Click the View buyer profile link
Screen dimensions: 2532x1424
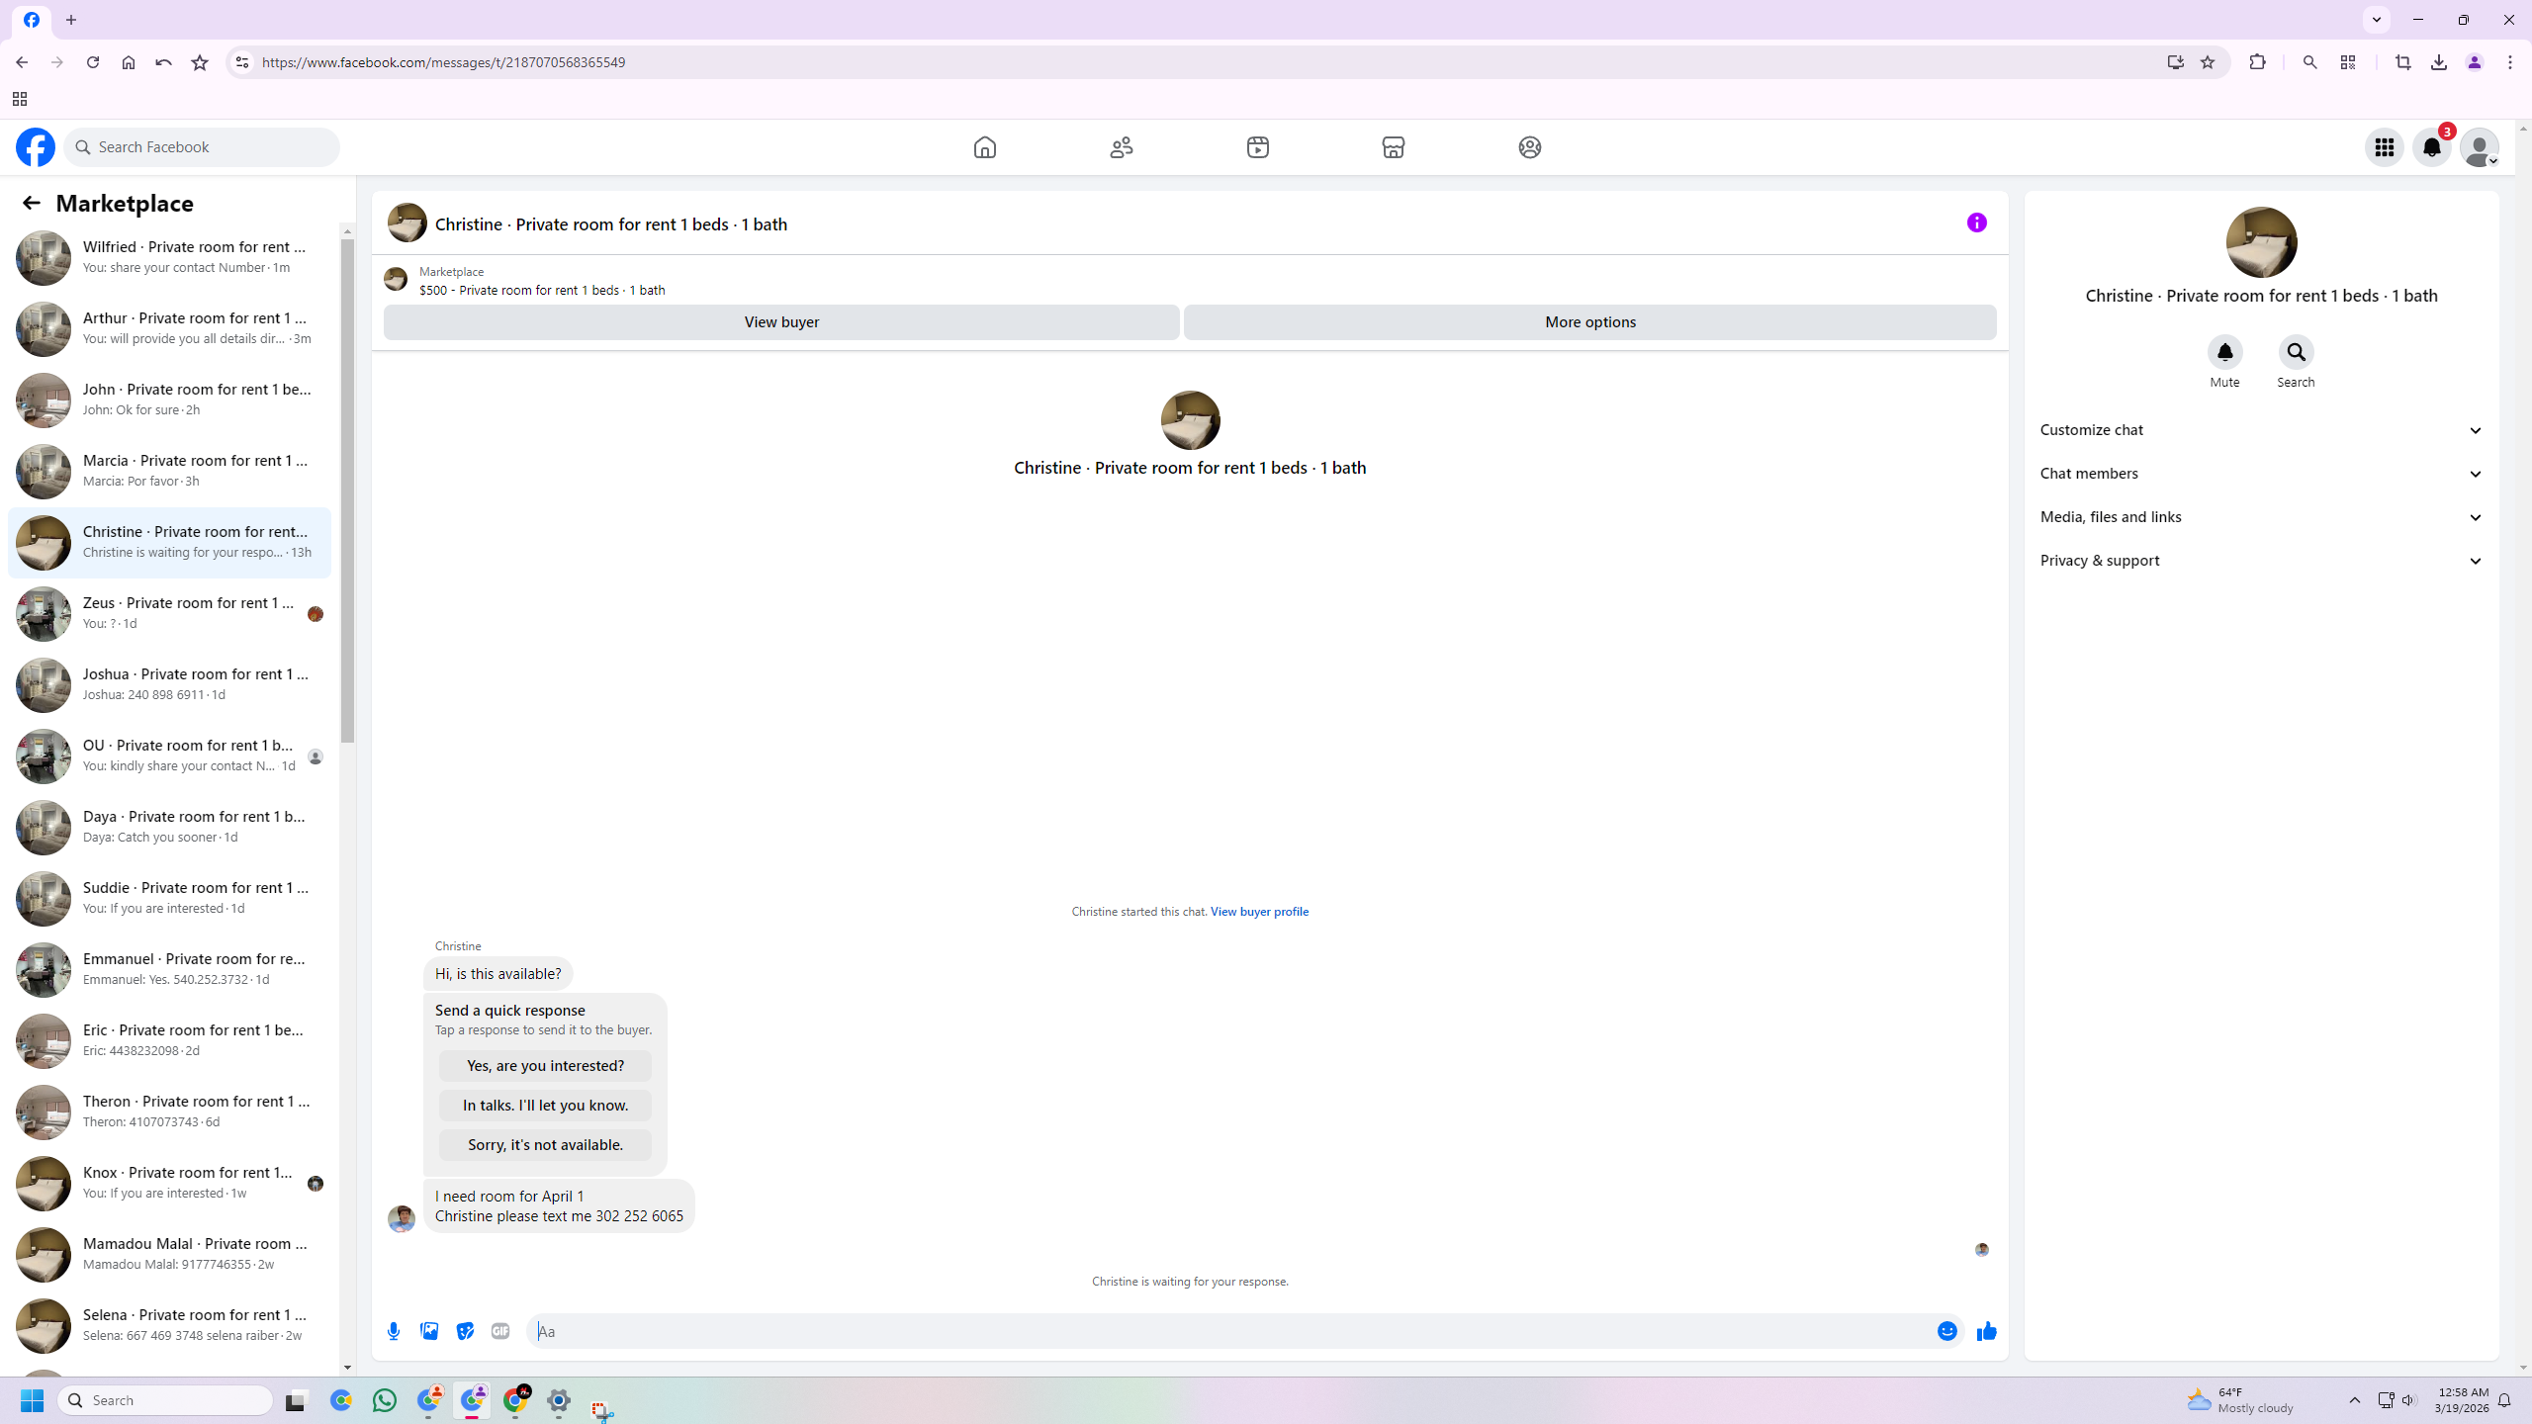coord(1258,912)
